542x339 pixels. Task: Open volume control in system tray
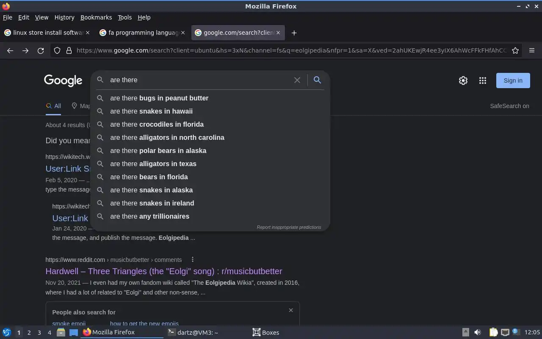coord(478,332)
